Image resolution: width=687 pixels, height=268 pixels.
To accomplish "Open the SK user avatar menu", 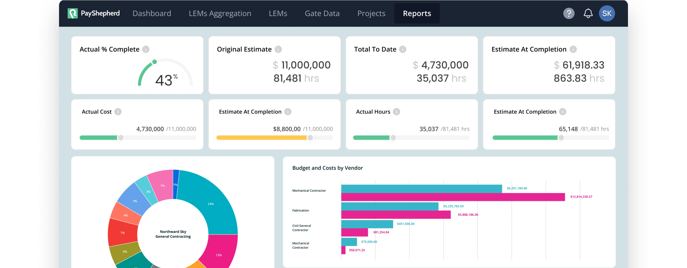I will click(607, 13).
